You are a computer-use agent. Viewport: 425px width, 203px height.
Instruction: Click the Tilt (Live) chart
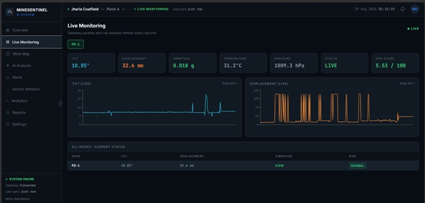pos(154,107)
